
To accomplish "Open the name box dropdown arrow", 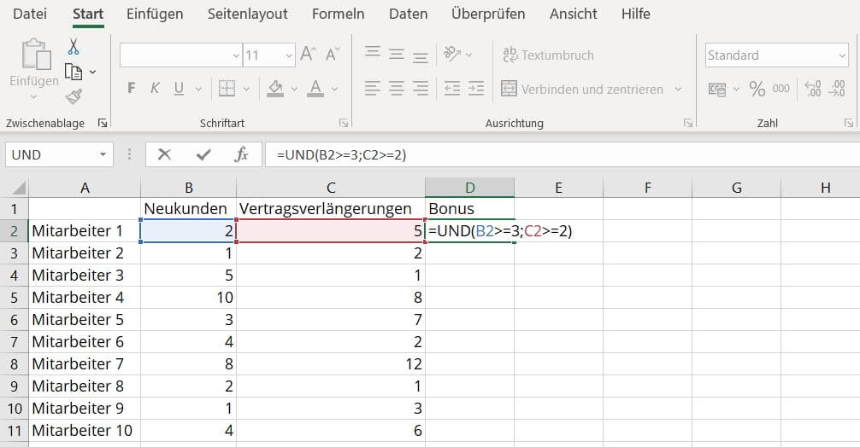I will tap(103, 155).
